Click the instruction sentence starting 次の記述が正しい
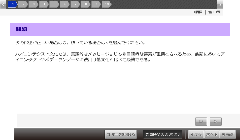 [x=80, y=43]
